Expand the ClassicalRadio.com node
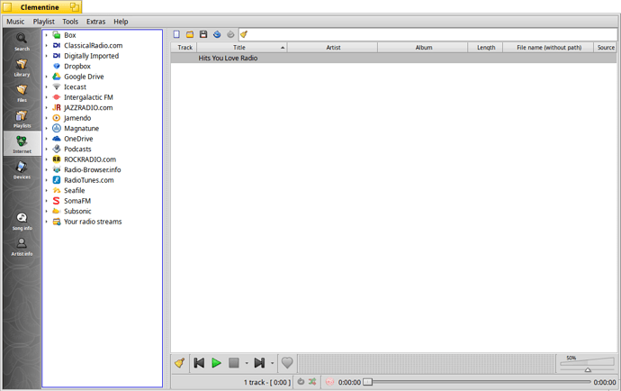621x391 pixels. coord(46,45)
